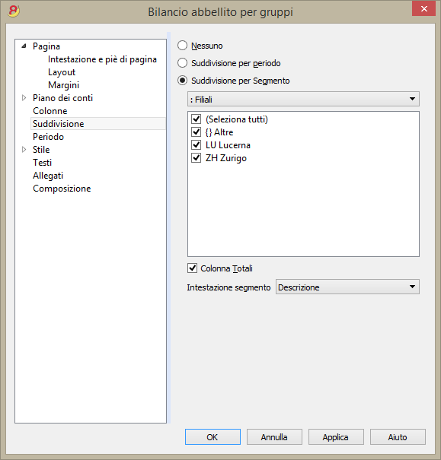Viewport: 441px width, 460px height.
Task: Uncheck LU Lucerna checkbox
Action: pyautogui.click(x=196, y=145)
